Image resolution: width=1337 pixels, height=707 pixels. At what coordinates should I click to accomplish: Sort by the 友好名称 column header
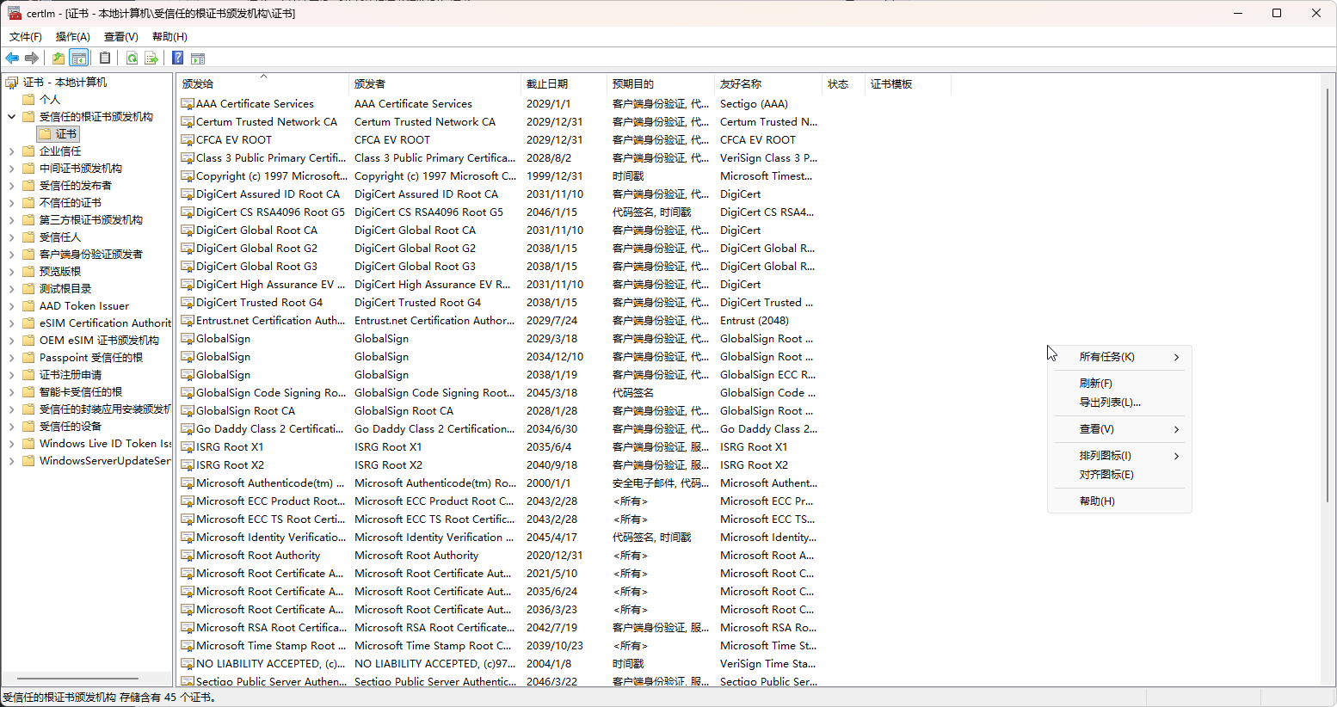pos(768,84)
